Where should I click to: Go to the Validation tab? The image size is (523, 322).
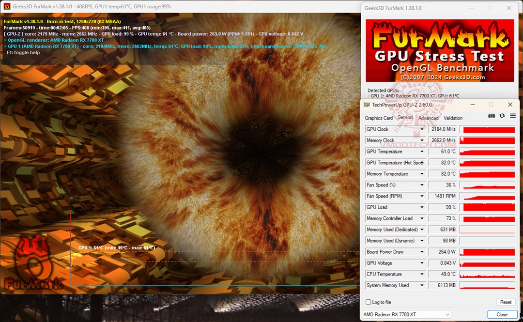[x=453, y=118]
